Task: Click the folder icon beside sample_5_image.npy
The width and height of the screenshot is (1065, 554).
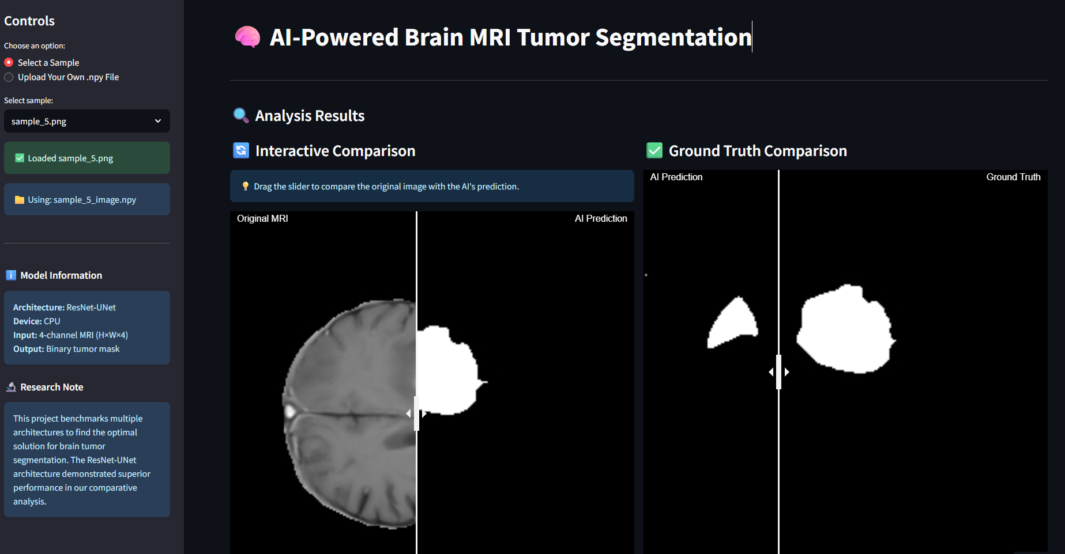Action: [x=20, y=200]
